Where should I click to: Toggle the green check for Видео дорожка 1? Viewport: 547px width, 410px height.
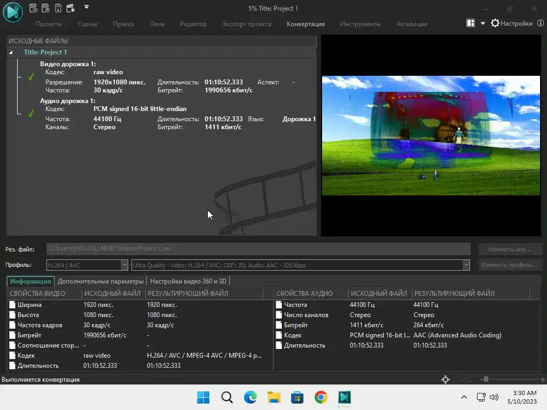pos(31,76)
